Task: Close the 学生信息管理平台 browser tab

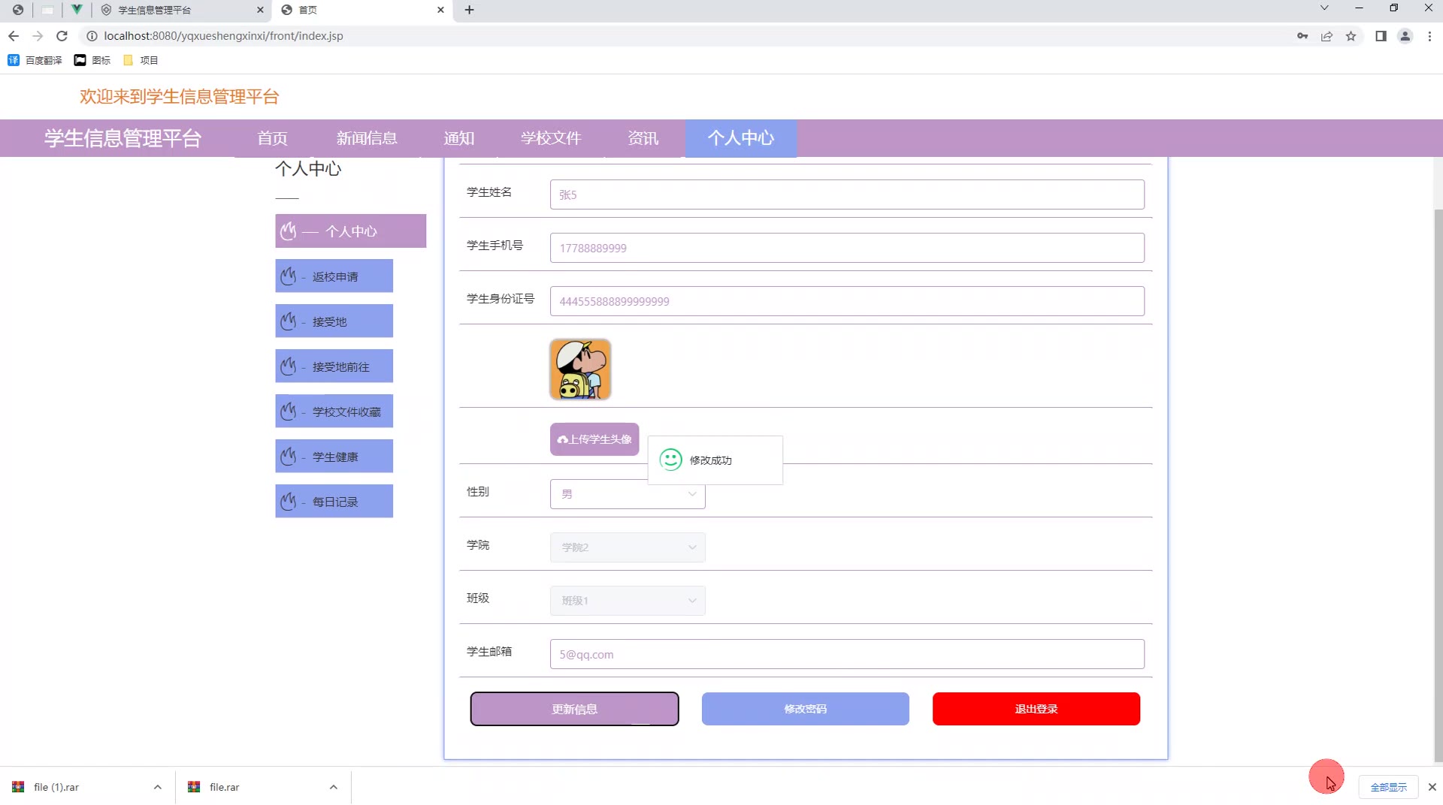Action: [260, 10]
